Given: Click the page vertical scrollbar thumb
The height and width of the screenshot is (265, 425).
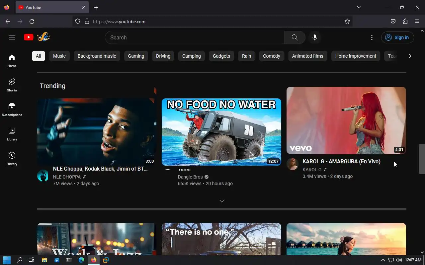Looking at the screenshot, I should [422, 159].
